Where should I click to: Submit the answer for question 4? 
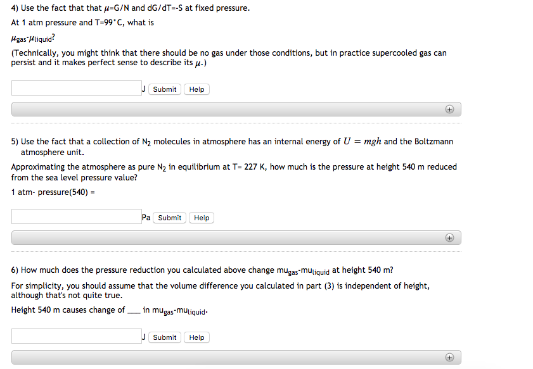coord(165,89)
